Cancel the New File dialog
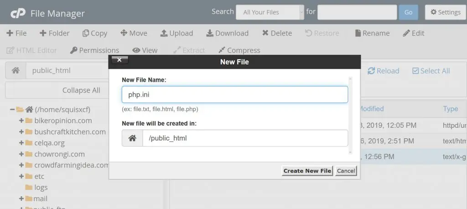 [346, 171]
